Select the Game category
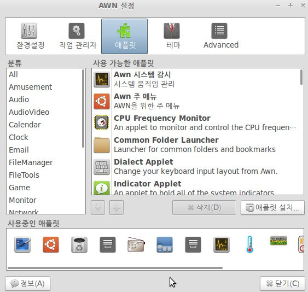 [20, 188]
